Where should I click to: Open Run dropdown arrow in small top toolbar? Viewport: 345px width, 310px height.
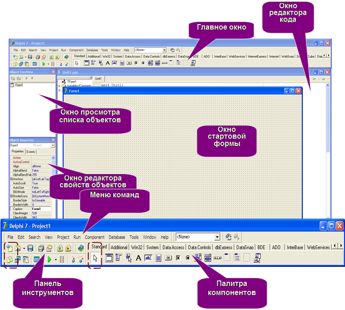(48, 64)
